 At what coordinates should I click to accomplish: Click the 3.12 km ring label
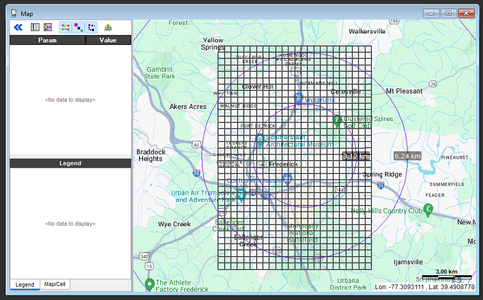click(x=356, y=156)
